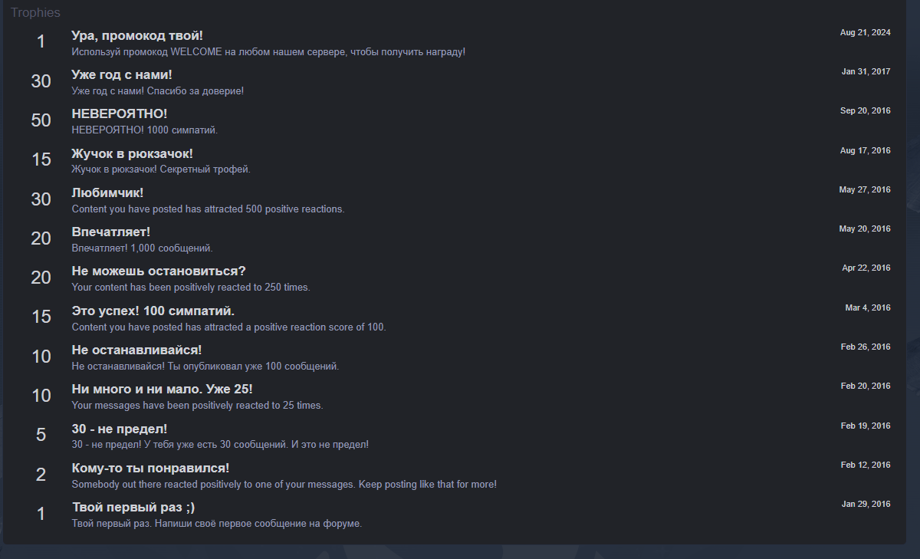Click the description about promo code WELCOME

268,52
